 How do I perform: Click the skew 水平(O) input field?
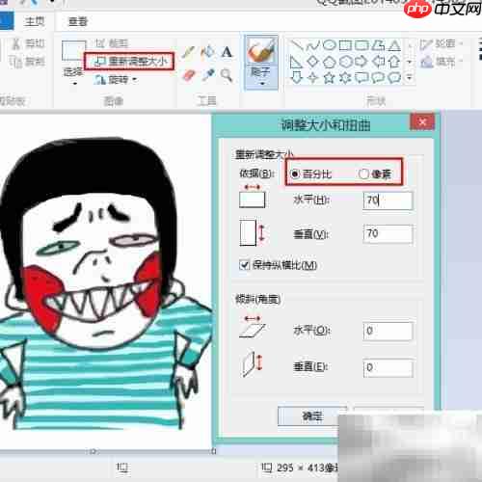click(388, 331)
